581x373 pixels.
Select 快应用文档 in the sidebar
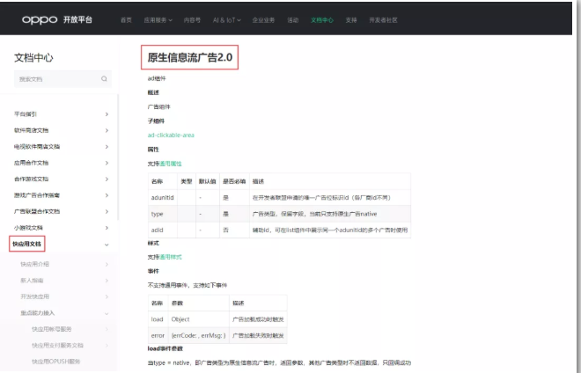click(26, 244)
